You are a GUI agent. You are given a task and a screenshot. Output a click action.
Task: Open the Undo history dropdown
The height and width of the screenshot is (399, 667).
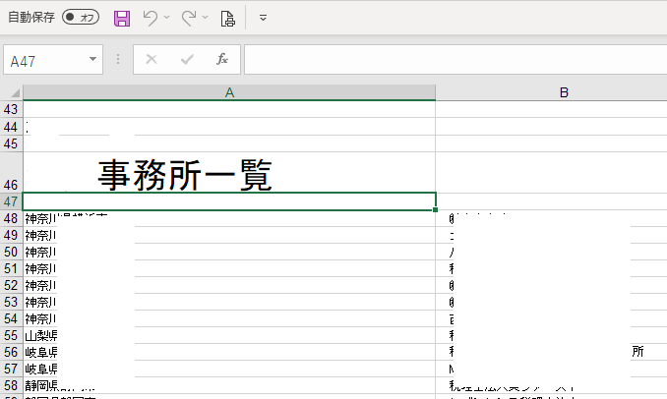[x=167, y=18]
